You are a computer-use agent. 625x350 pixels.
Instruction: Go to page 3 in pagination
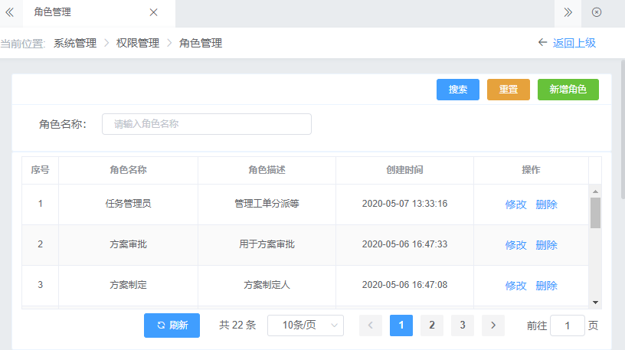[463, 325]
